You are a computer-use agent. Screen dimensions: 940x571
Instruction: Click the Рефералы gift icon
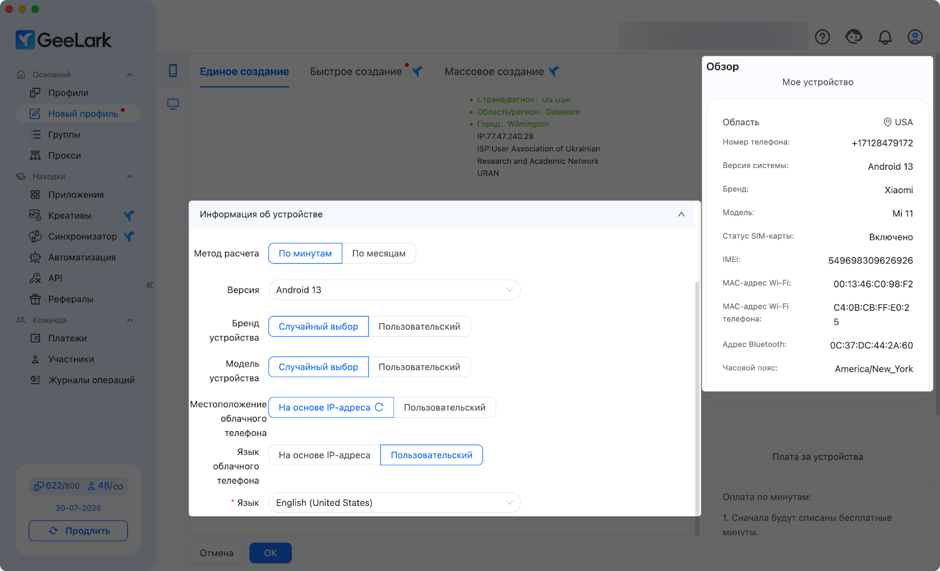point(35,299)
